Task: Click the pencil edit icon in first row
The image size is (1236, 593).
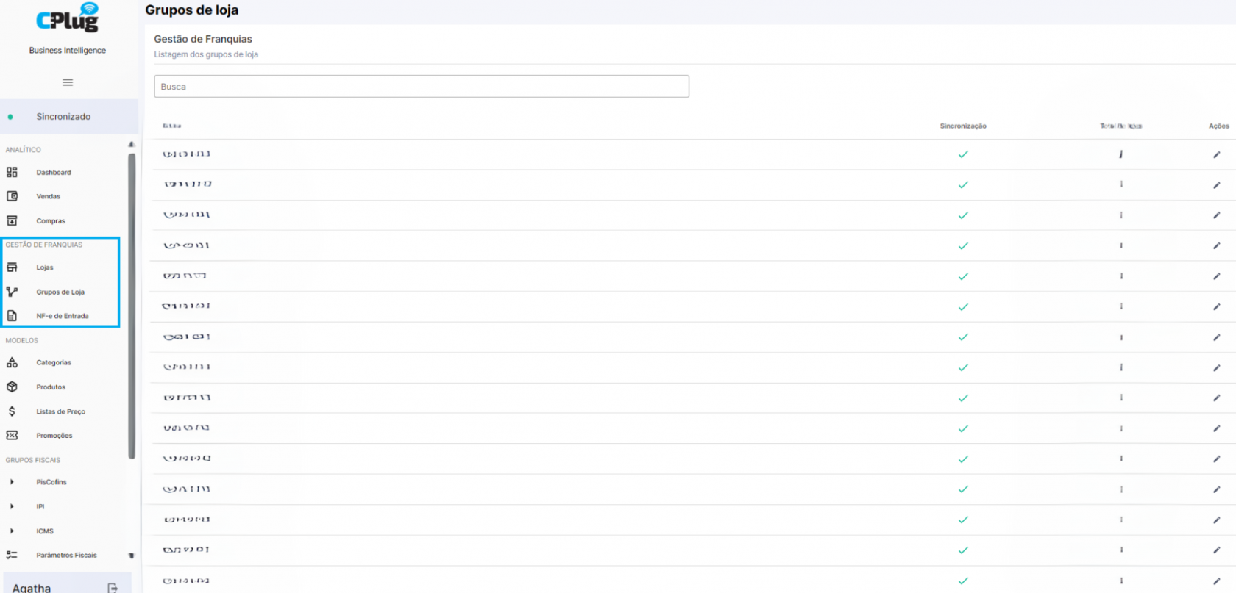Action: (1217, 154)
